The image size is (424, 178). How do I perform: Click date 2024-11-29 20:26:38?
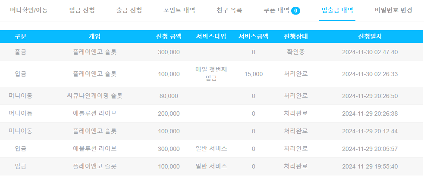[x=370, y=114]
